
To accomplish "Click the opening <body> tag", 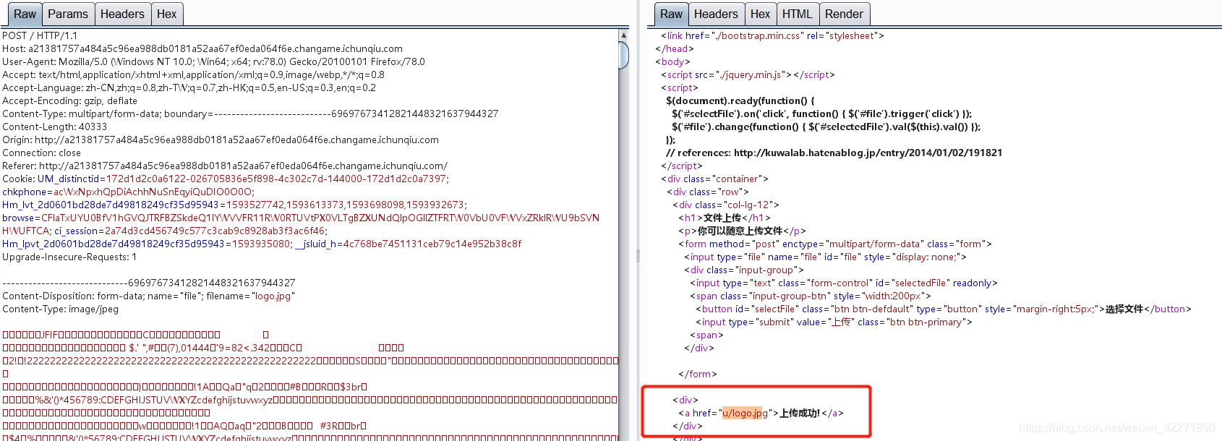I will pos(672,61).
